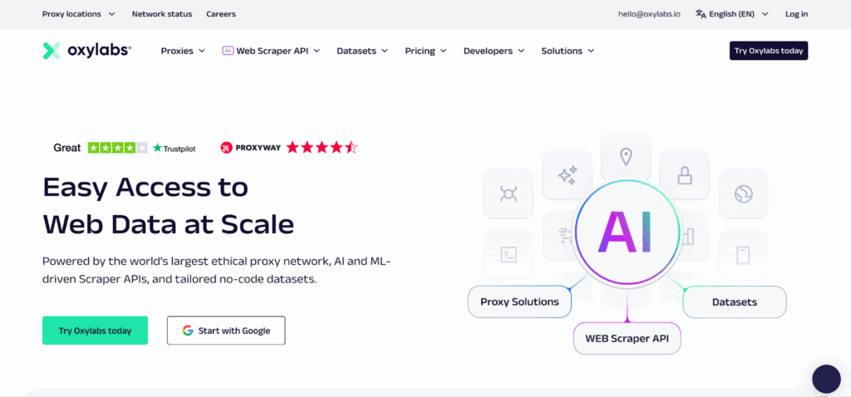Click the terminal prompt icon tile

point(508,254)
